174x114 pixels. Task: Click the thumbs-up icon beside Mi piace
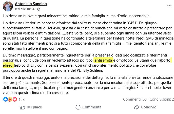coord(23,107)
